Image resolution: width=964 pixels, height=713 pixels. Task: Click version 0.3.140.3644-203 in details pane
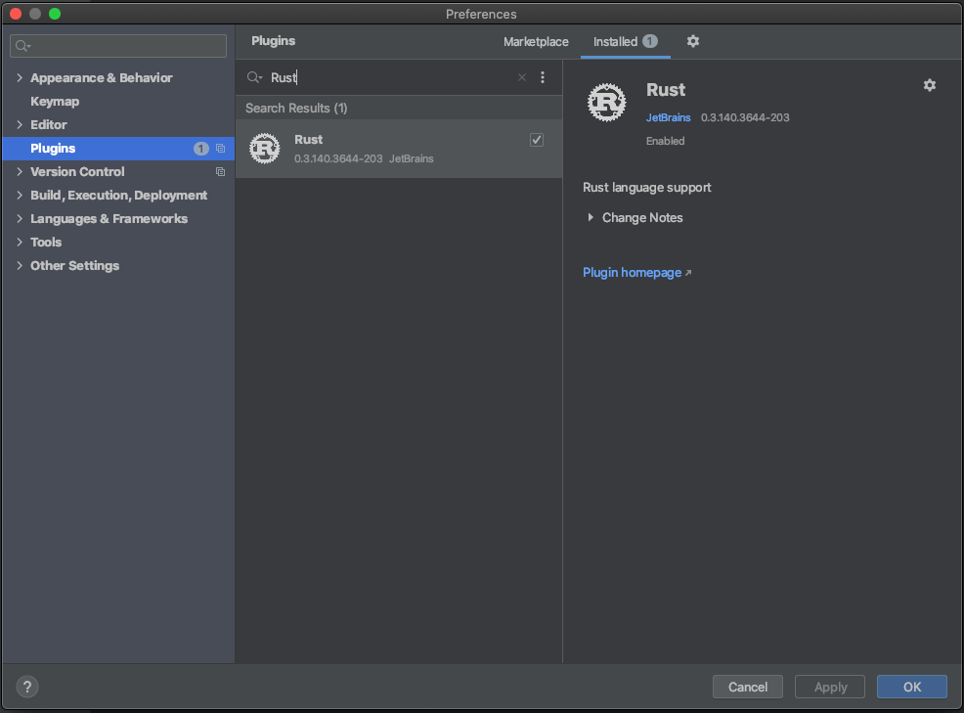click(x=745, y=117)
